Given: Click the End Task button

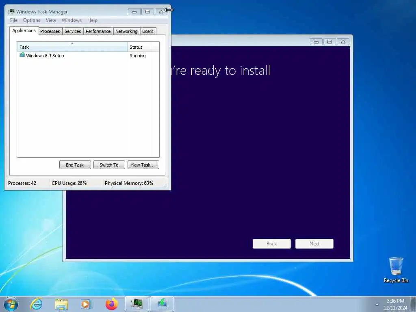Looking at the screenshot, I should click(x=75, y=165).
